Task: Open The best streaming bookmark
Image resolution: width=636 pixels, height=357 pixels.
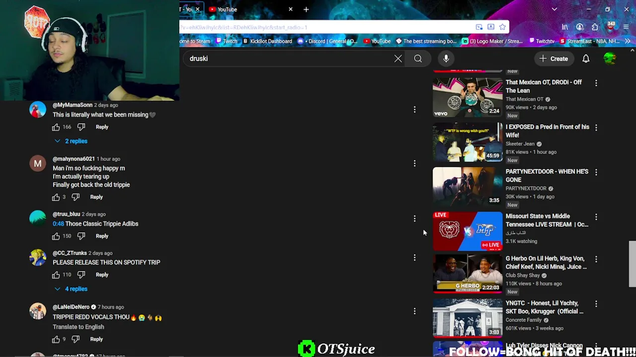Action: 426,41
